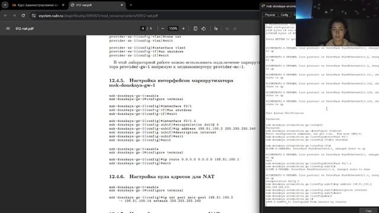Select the 012-nat.pdf browser tab
The image size is (379, 213).
(97, 5)
